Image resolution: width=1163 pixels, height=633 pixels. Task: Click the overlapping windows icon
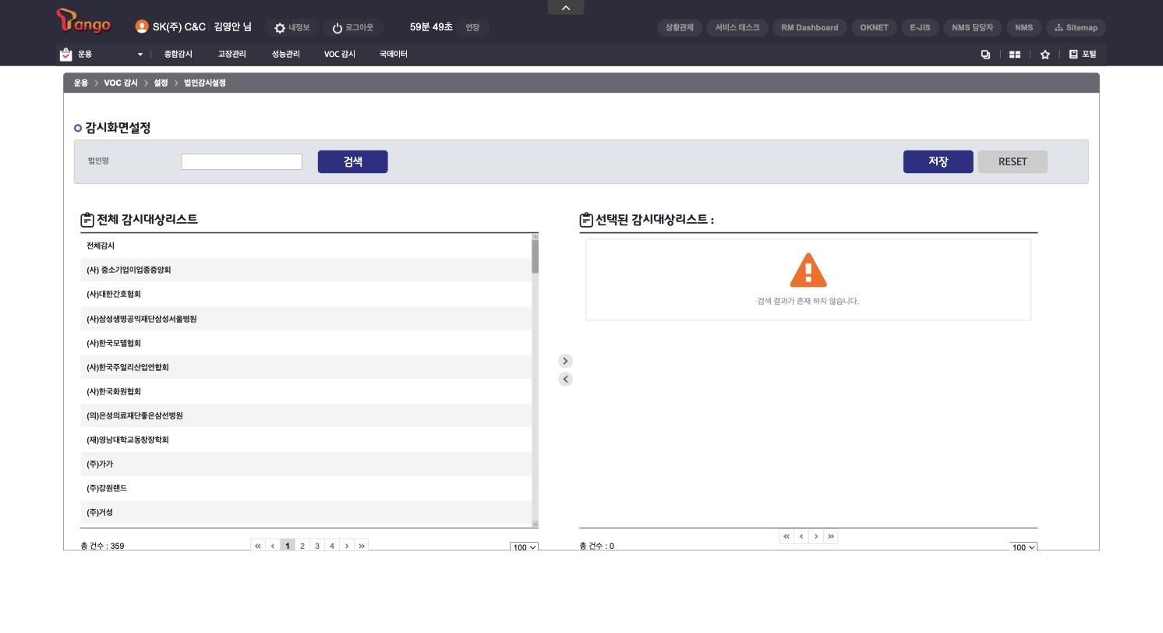pos(985,55)
